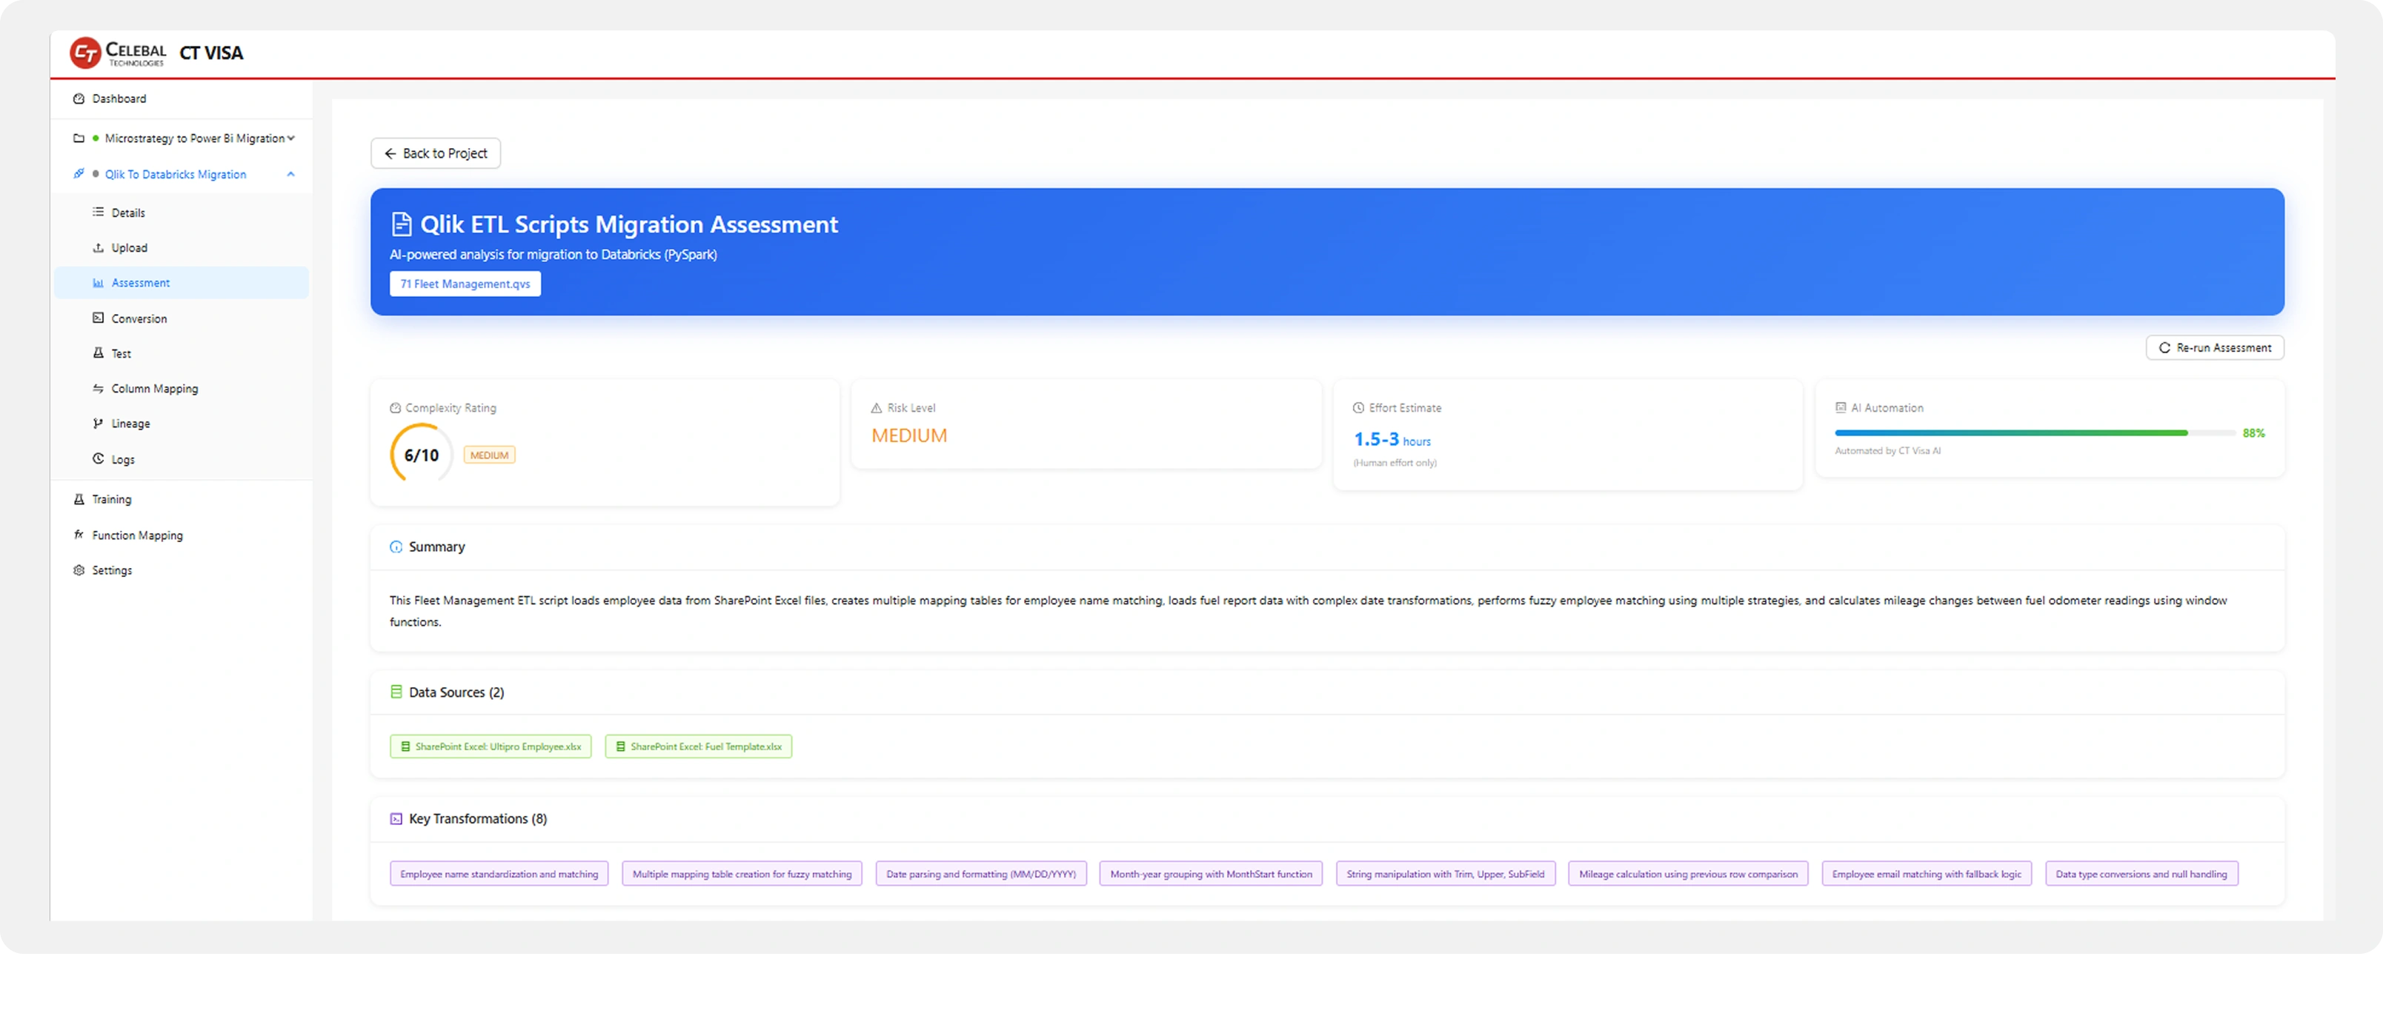Click String manipulation with Trim tag

click(1446, 874)
